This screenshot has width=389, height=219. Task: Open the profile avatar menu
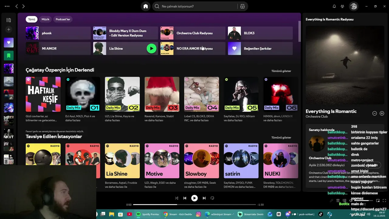coord(353,6)
